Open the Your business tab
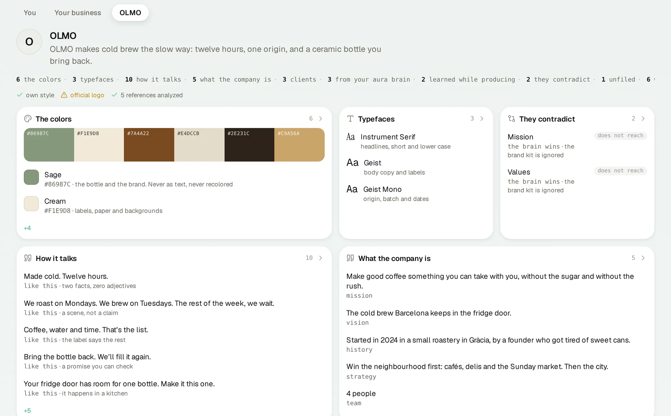This screenshot has width=671, height=416. (x=78, y=13)
